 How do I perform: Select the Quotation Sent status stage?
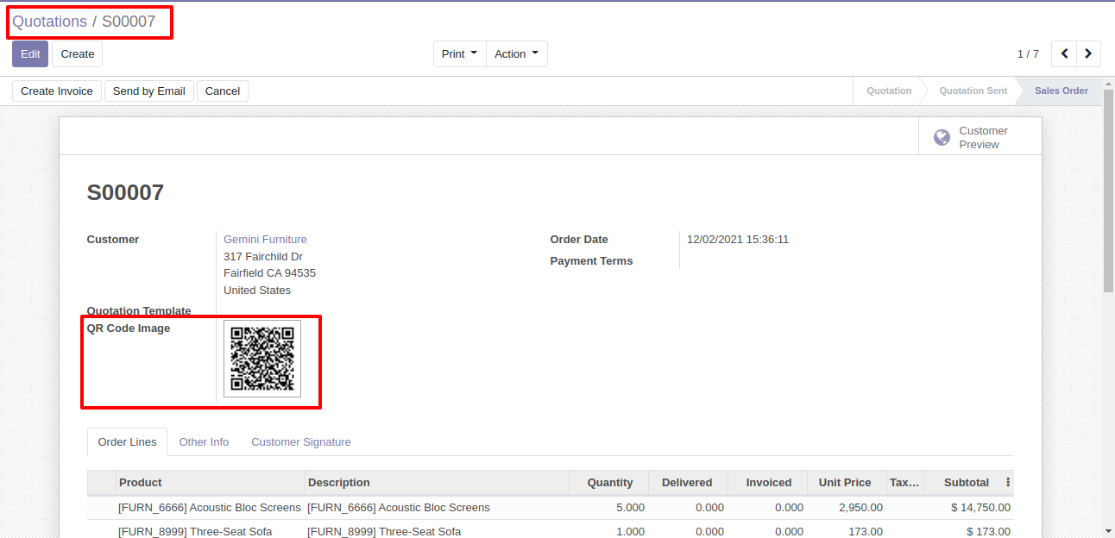pos(973,91)
